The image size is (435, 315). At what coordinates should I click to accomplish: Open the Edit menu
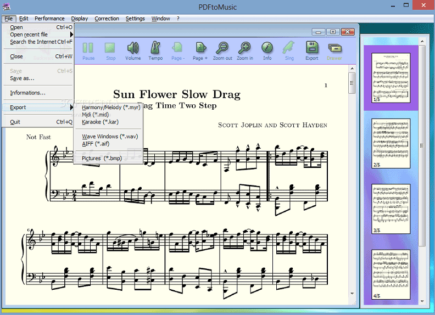click(24, 19)
